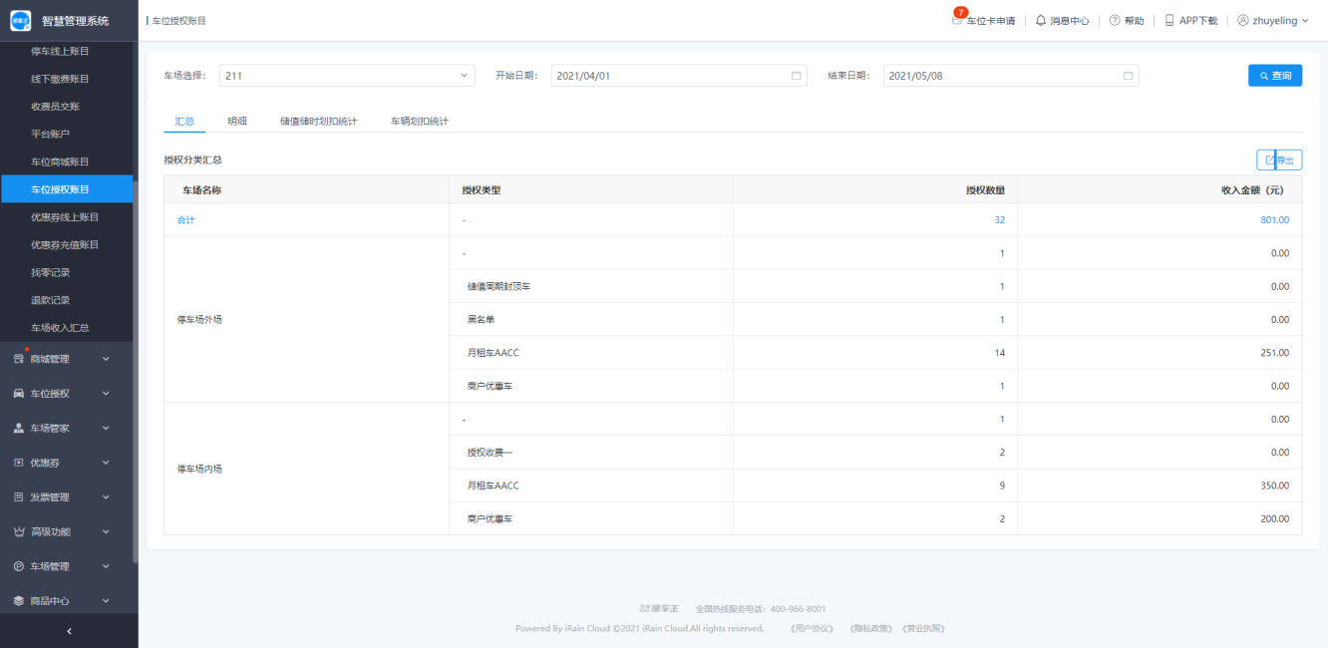Open the zhuyeling user account dropdown
Viewport: 1328px width, 648px height.
tap(1273, 20)
